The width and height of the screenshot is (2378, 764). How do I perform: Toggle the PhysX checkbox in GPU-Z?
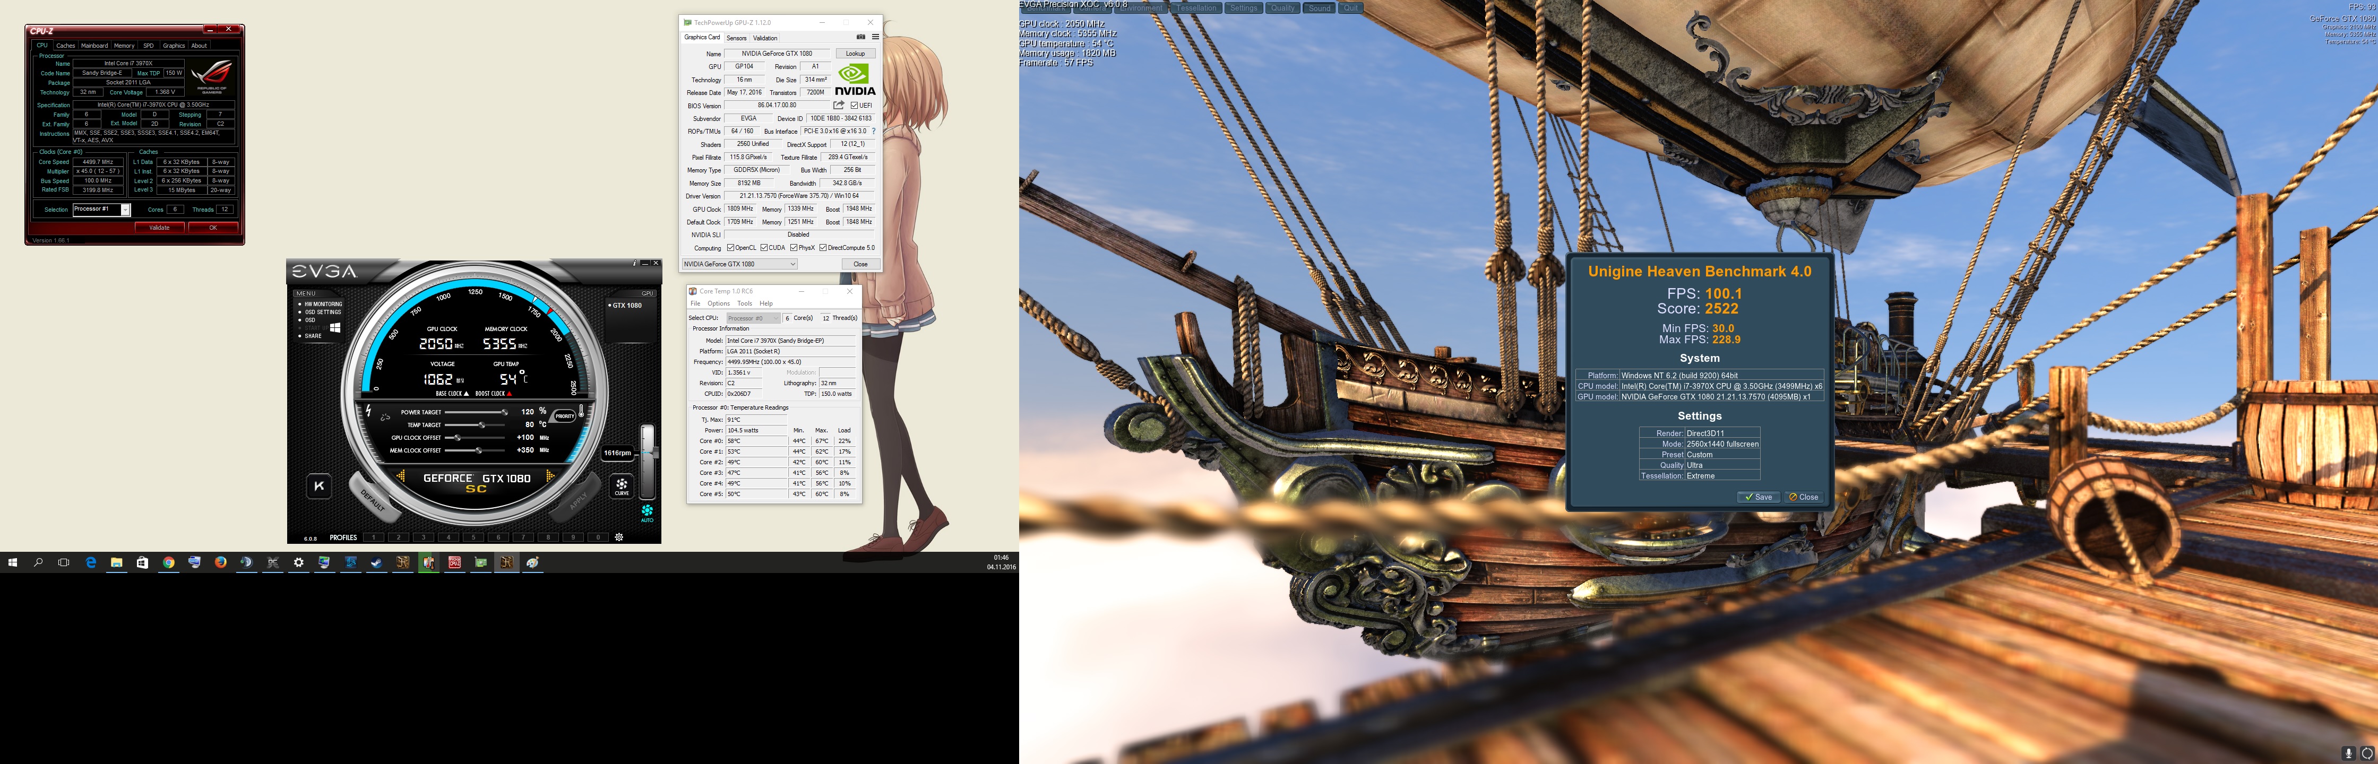(x=794, y=247)
